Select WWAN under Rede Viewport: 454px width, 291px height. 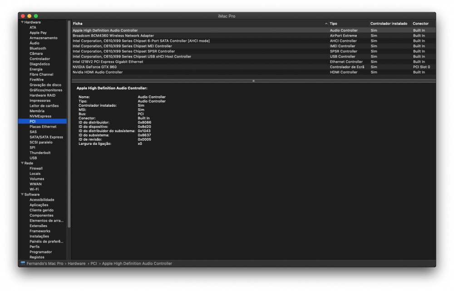[35, 184]
